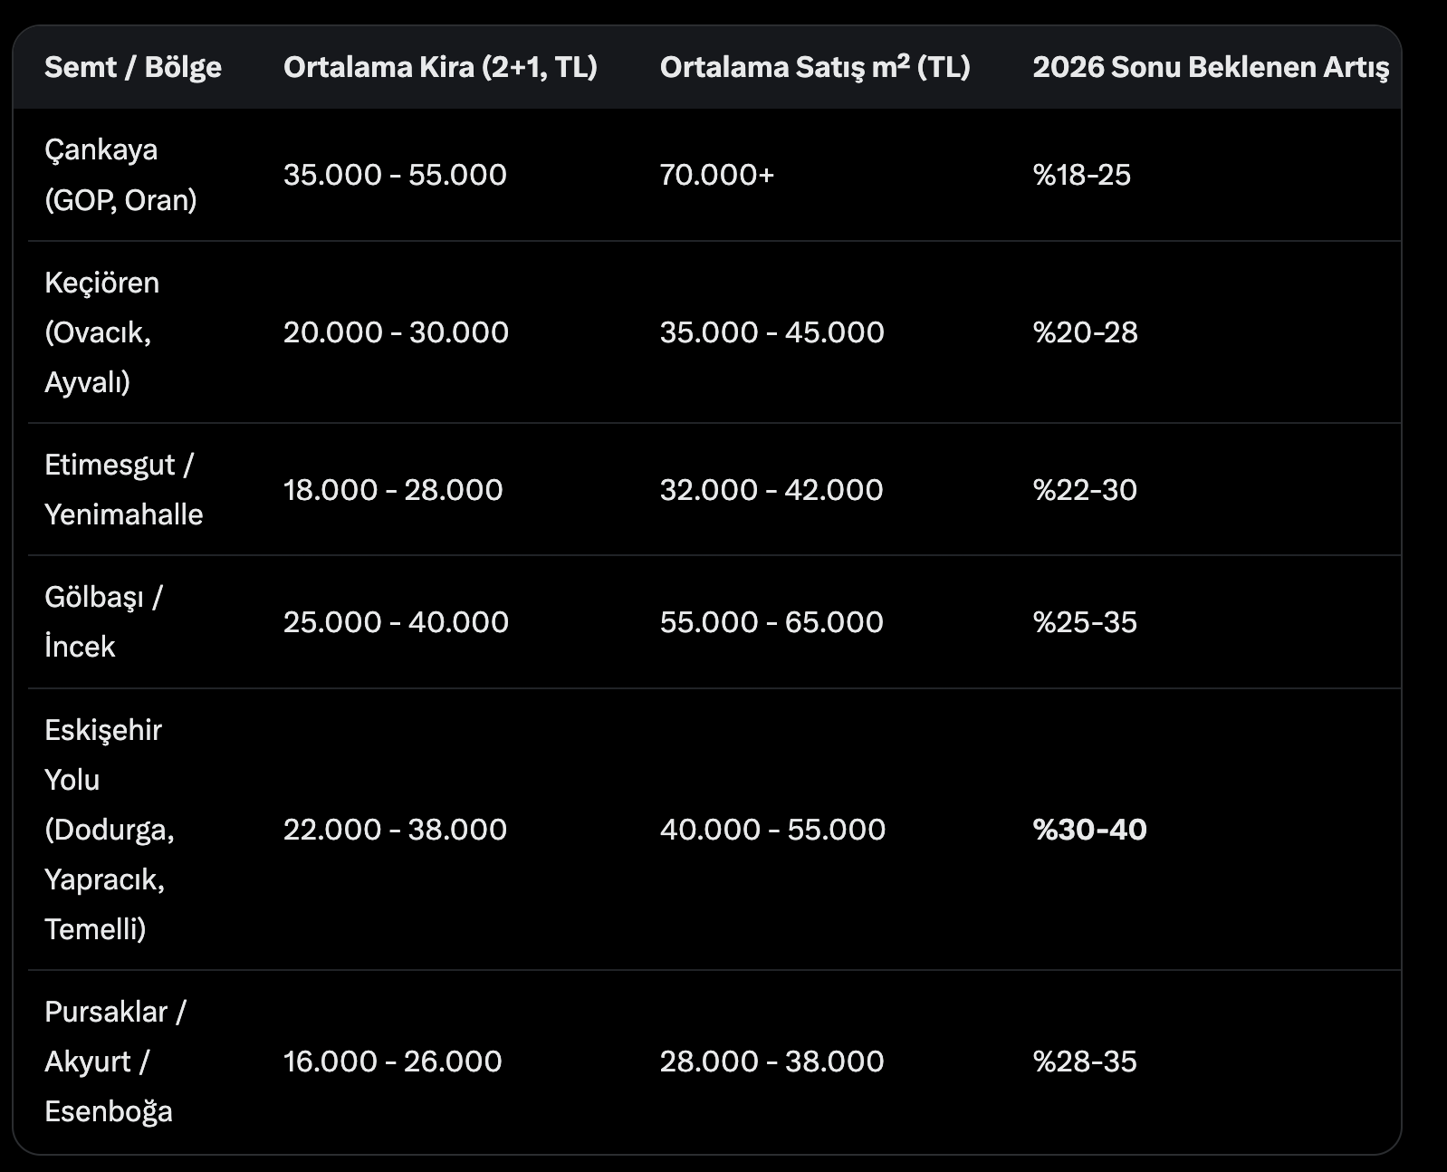The image size is (1447, 1172).
Task: Click the 55.000 - 65.000 sale price
Action: pos(771,621)
